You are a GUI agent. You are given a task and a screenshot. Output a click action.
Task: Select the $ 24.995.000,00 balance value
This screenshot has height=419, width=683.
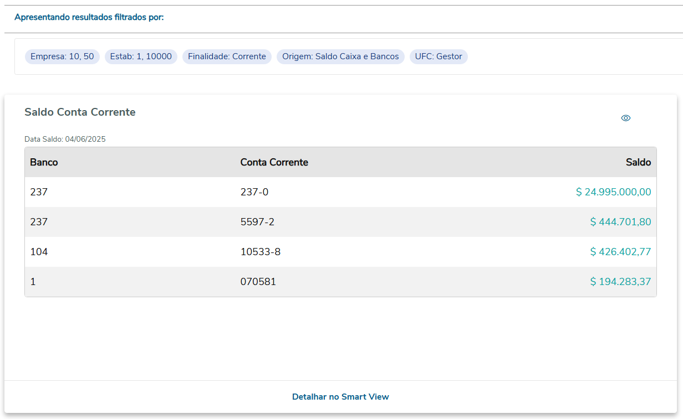coord(613,192)
